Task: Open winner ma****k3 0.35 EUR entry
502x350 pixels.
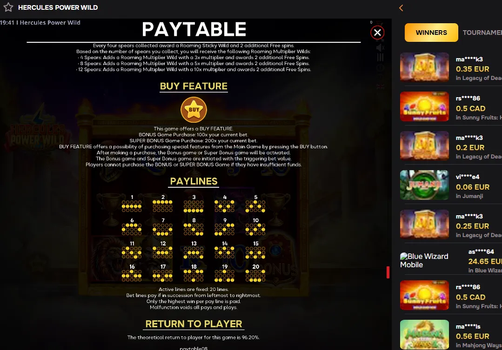Action: tap(451, 67)
